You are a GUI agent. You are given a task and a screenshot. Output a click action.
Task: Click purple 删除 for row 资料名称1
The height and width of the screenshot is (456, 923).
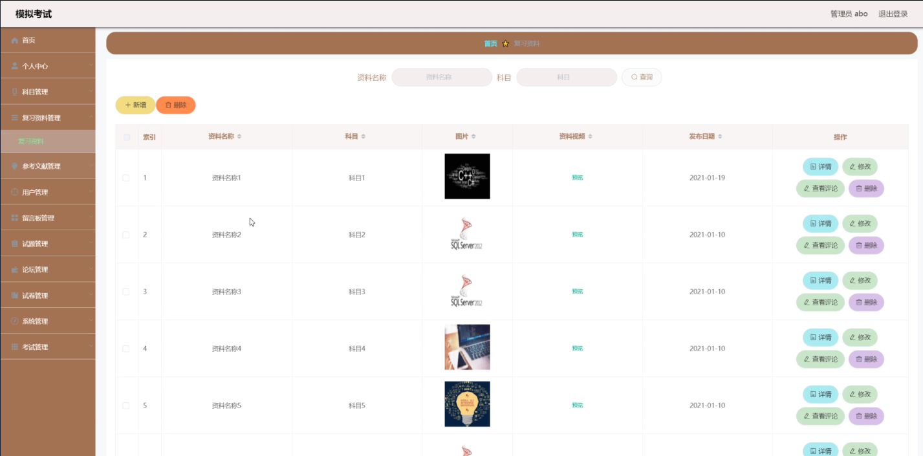(866, 189)
